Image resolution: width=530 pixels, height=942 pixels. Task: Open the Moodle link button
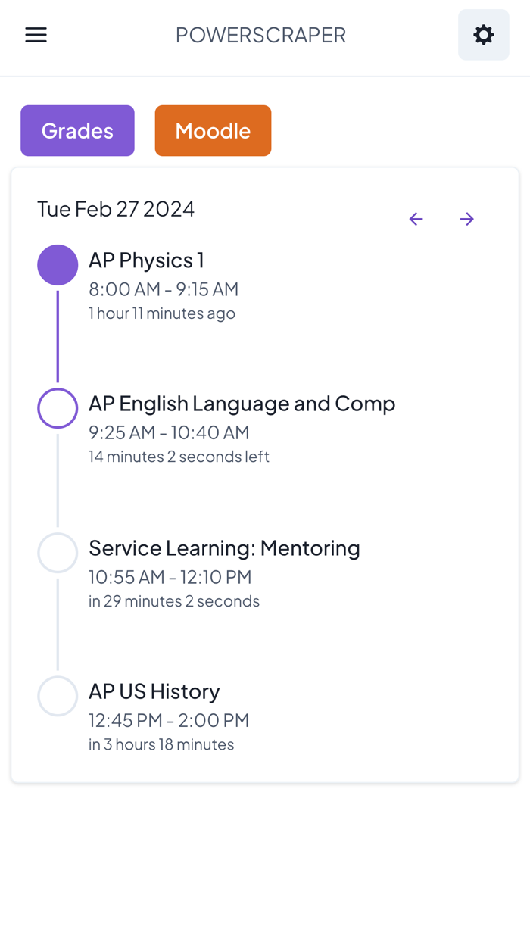(213, 130)
